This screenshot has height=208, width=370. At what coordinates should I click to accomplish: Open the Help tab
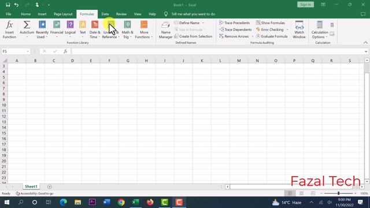coord(152,14)
